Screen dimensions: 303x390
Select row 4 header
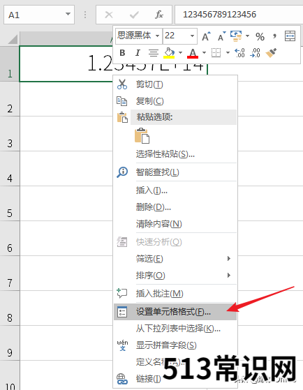click(10, 169)
